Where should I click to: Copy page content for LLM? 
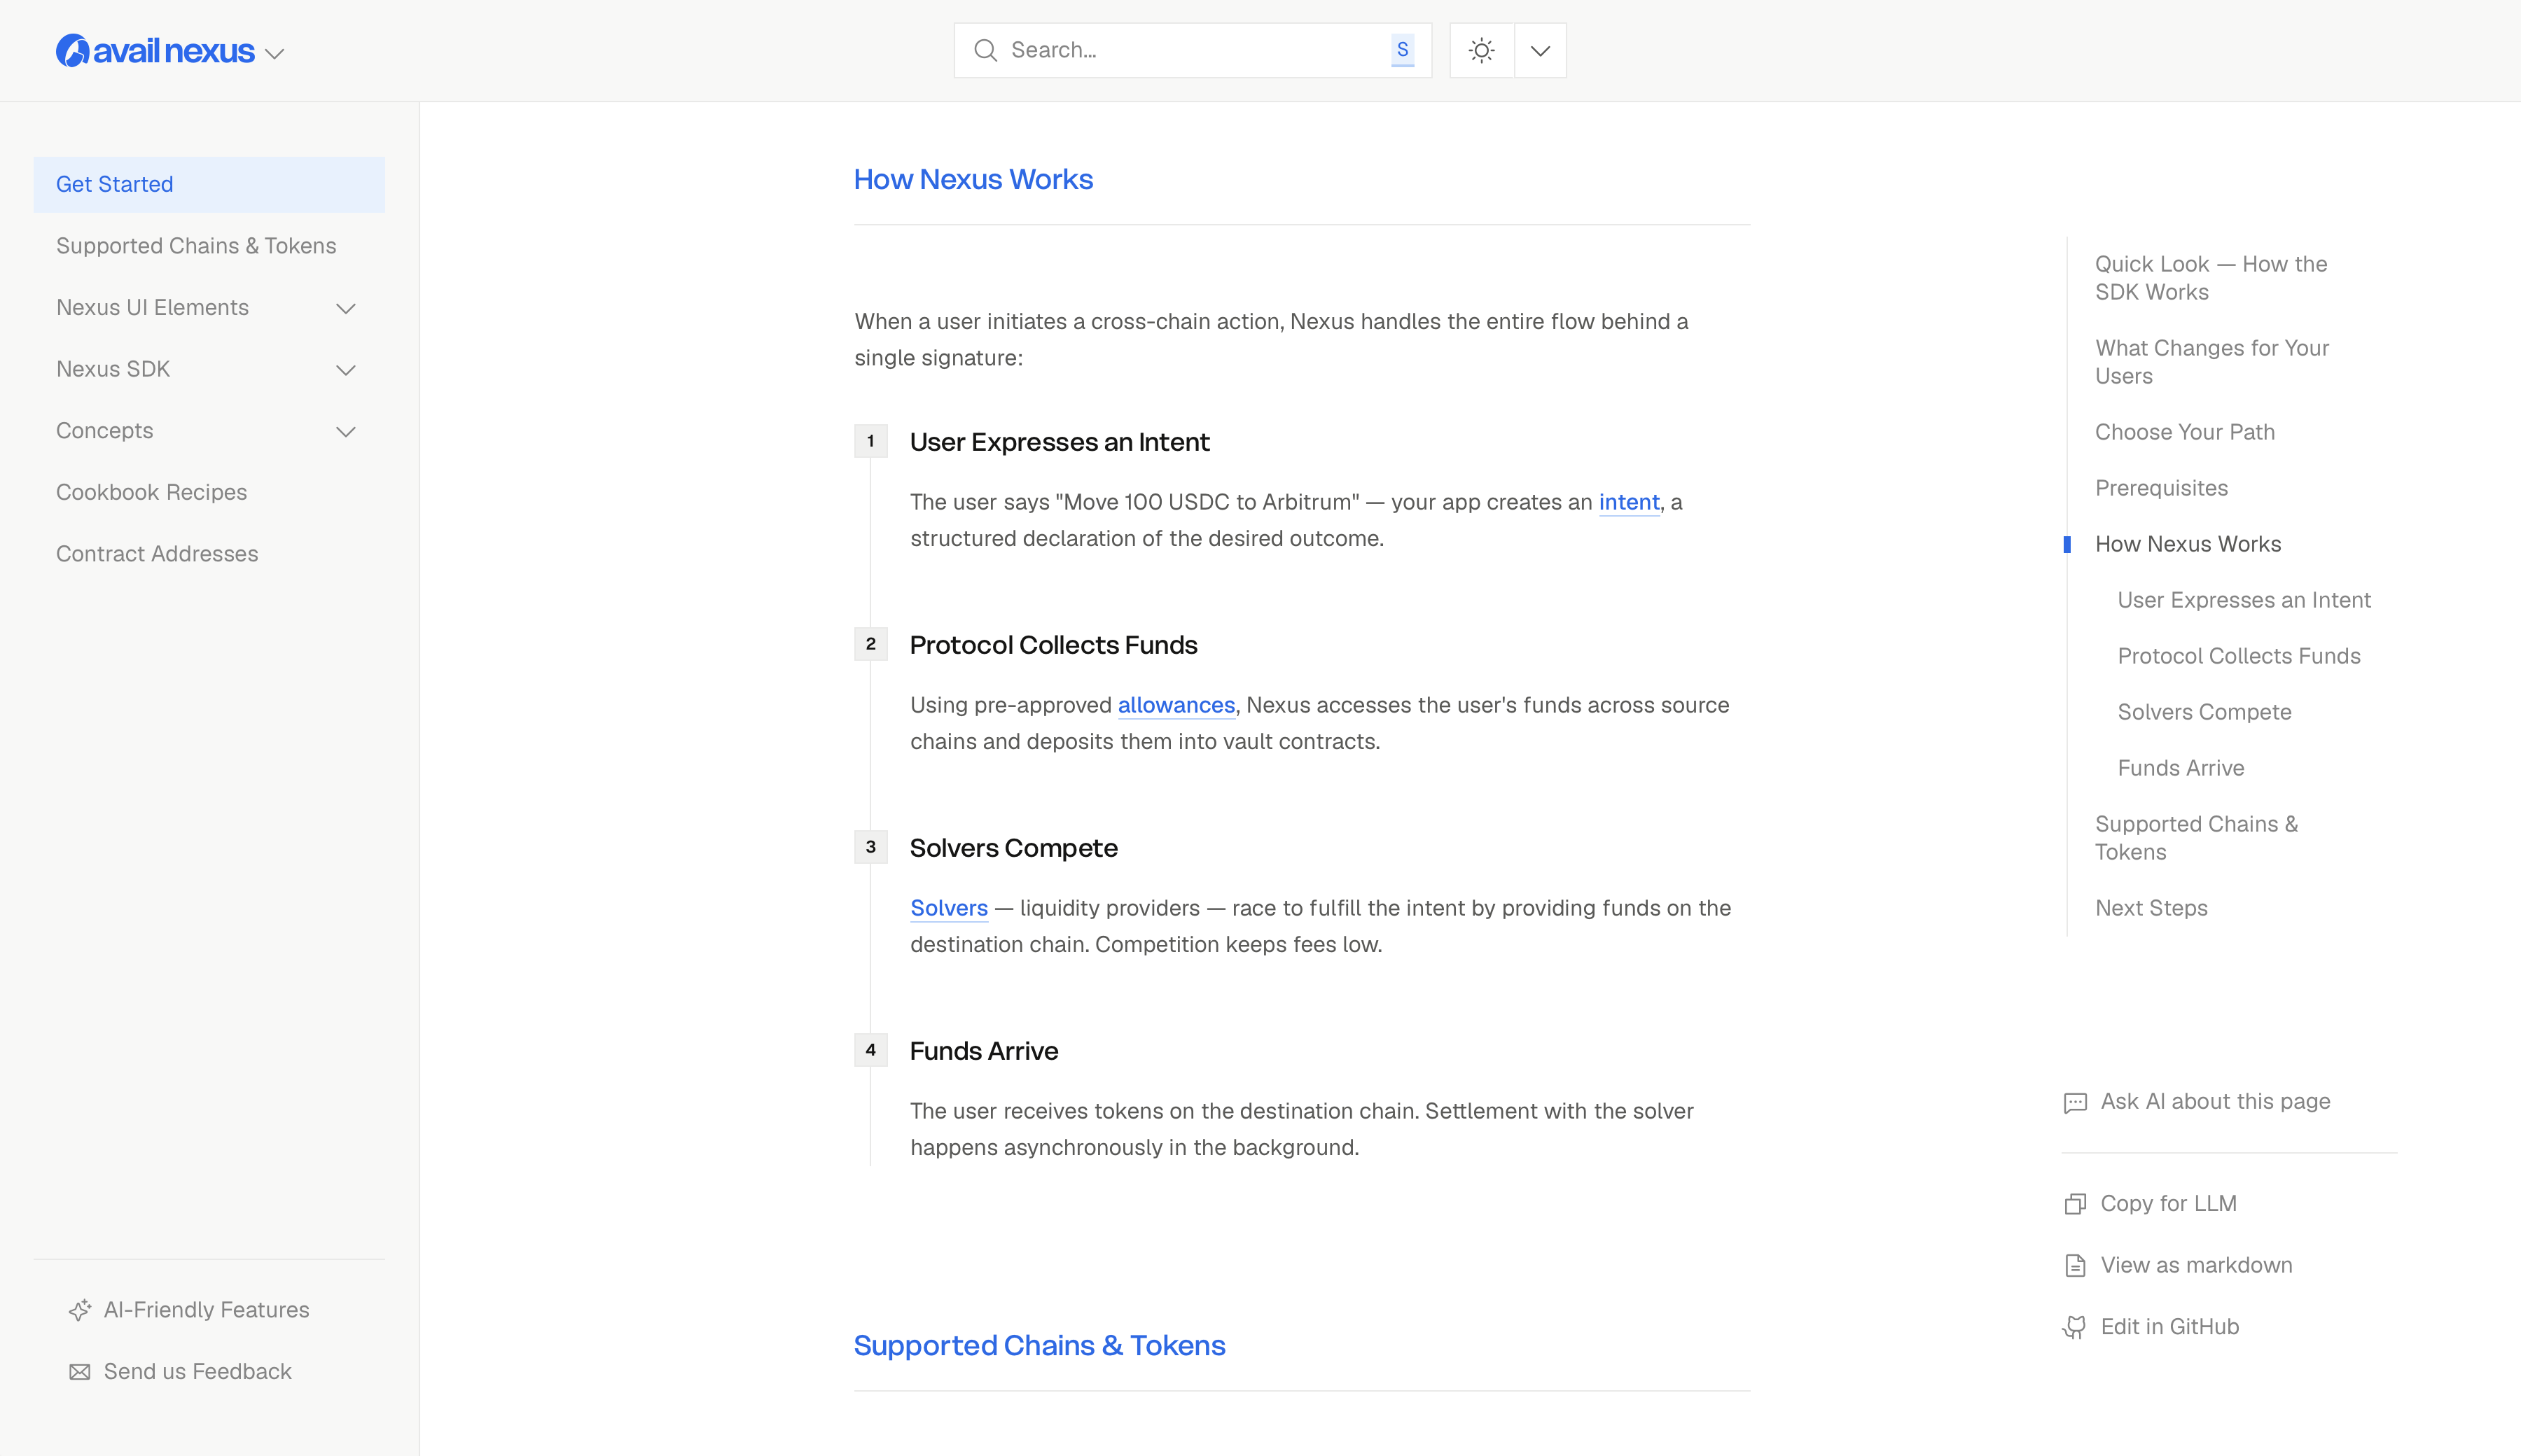click(x=2168, y=1203)
